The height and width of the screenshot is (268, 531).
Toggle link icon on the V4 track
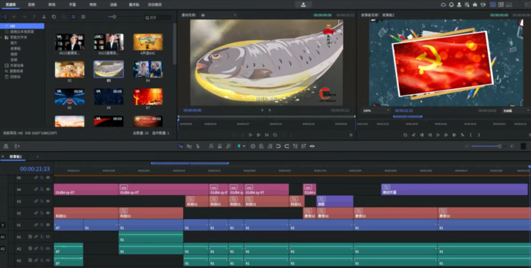(36, 189)
